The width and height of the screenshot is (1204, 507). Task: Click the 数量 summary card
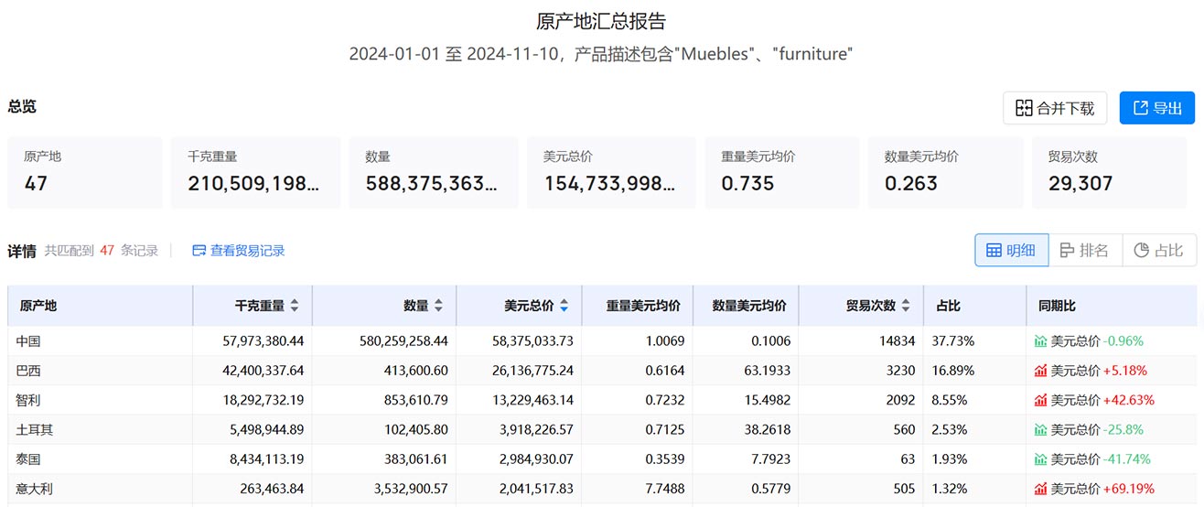(x=434, y=172)
